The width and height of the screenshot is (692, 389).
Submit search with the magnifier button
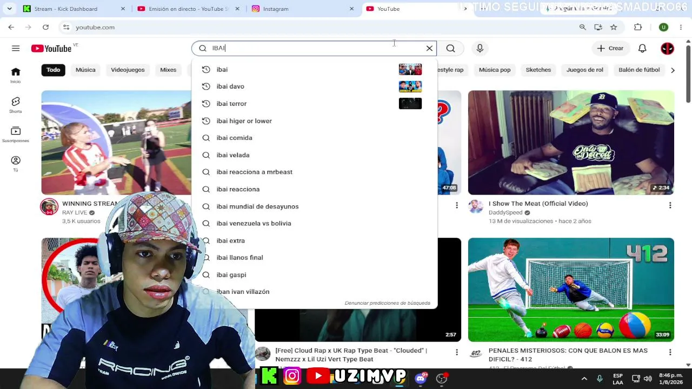click(450, 49)
